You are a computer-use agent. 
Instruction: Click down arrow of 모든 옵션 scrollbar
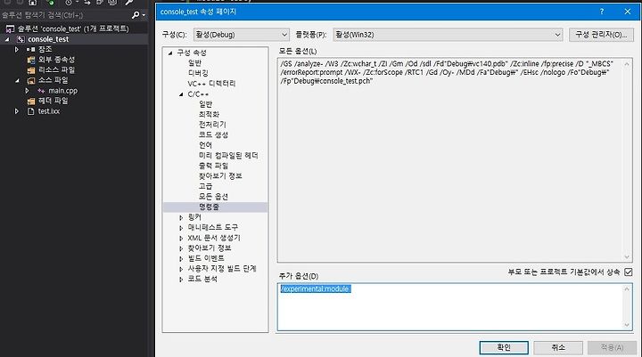(x=627, y=256)
